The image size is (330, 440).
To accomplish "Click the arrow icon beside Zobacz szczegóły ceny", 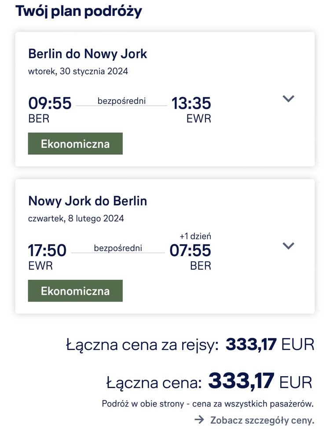I will pos(199,420).
